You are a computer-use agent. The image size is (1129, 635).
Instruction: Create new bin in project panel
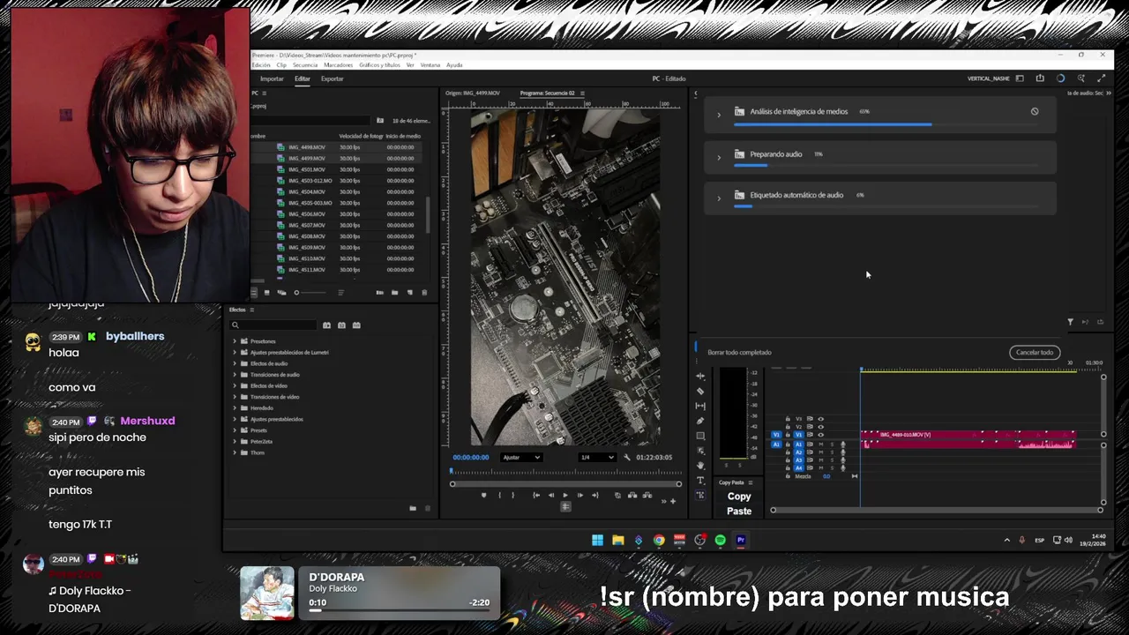tap(394, 293)
